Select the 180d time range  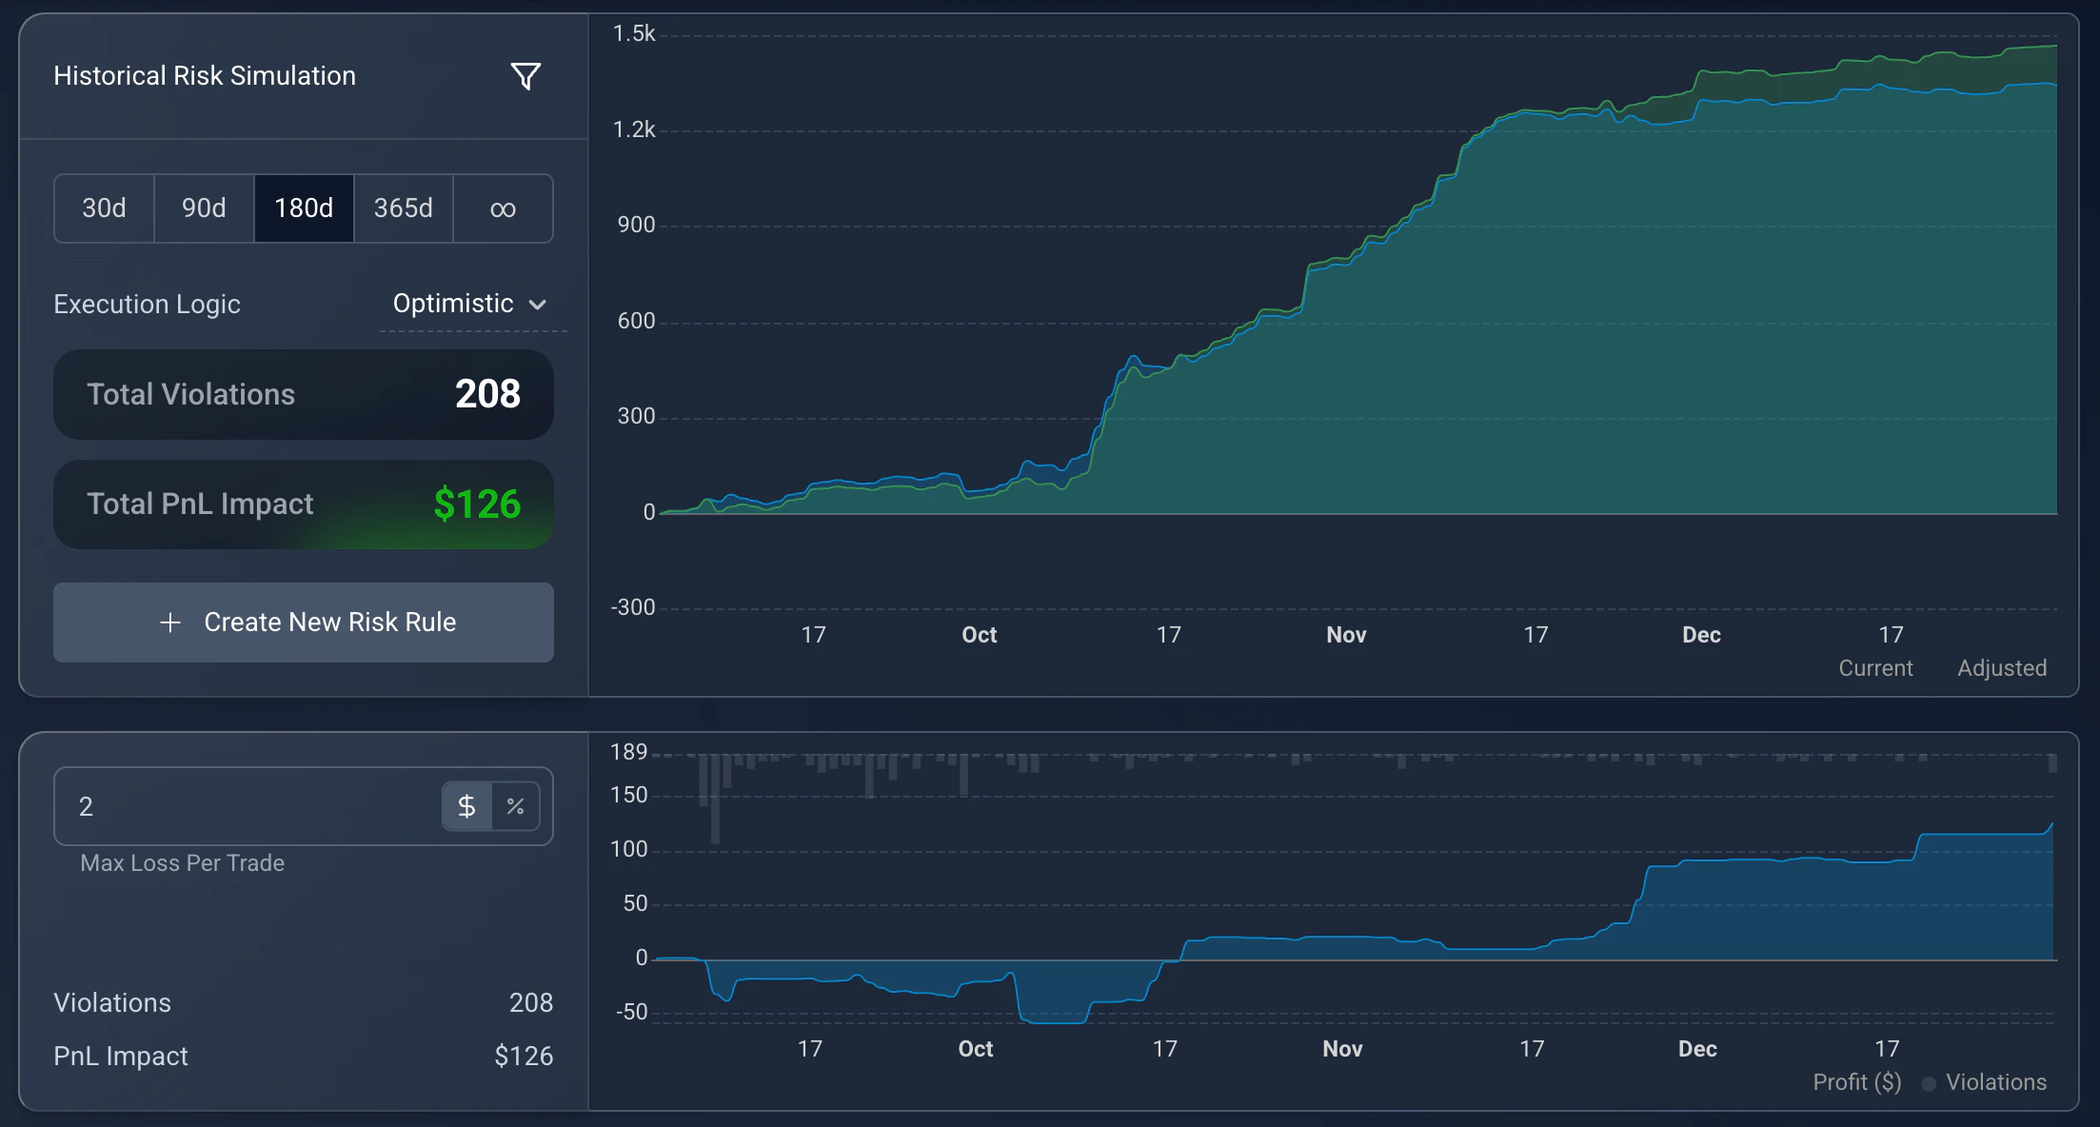pos(304,208)
